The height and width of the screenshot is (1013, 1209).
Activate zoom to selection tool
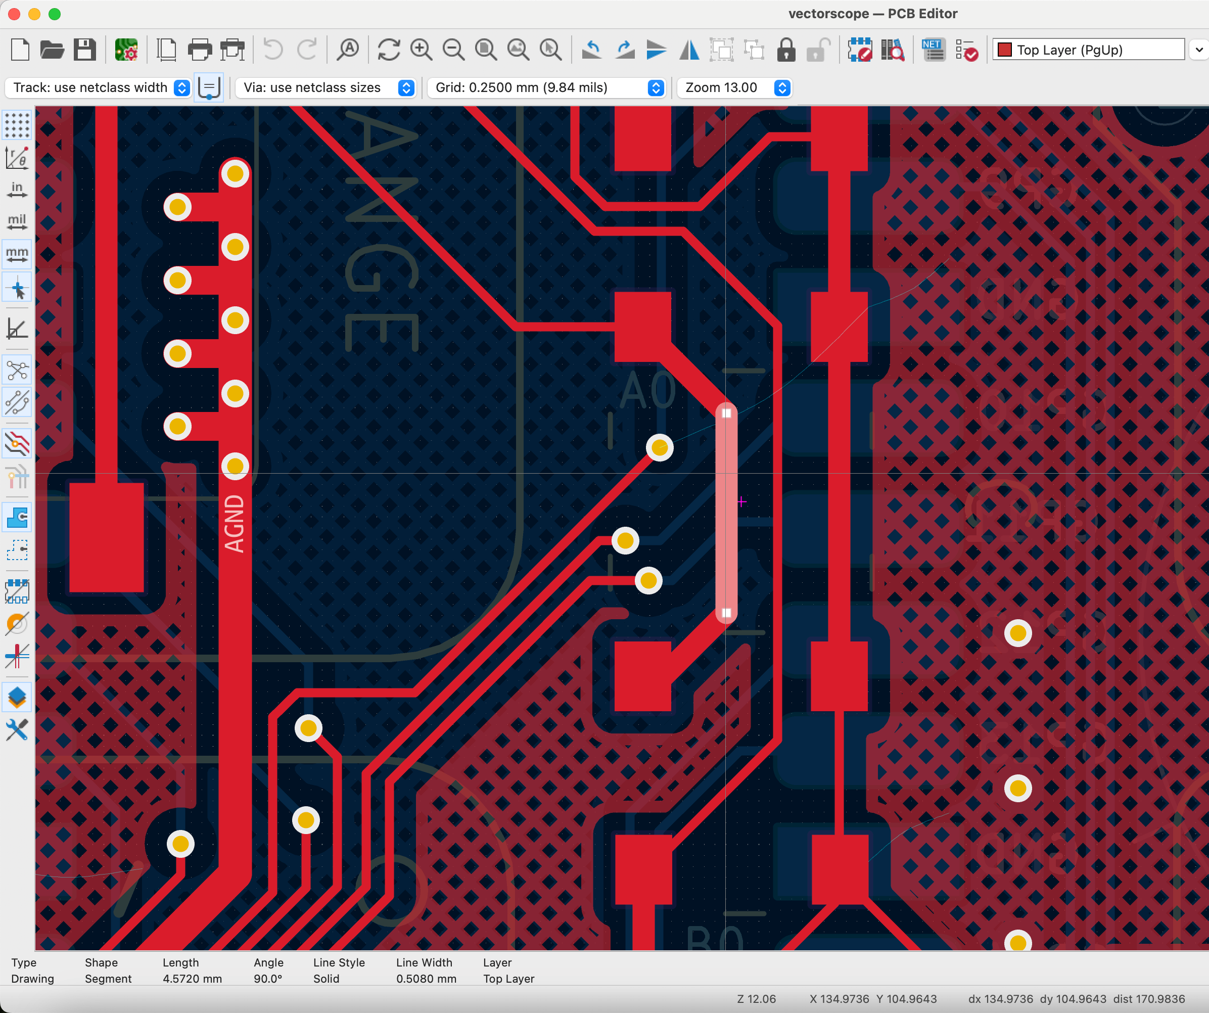[551, 50]
